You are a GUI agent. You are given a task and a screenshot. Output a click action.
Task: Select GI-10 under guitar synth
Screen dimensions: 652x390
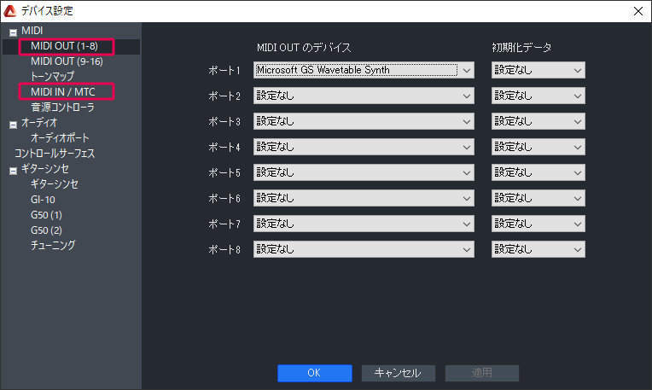[x=43, y=200]
